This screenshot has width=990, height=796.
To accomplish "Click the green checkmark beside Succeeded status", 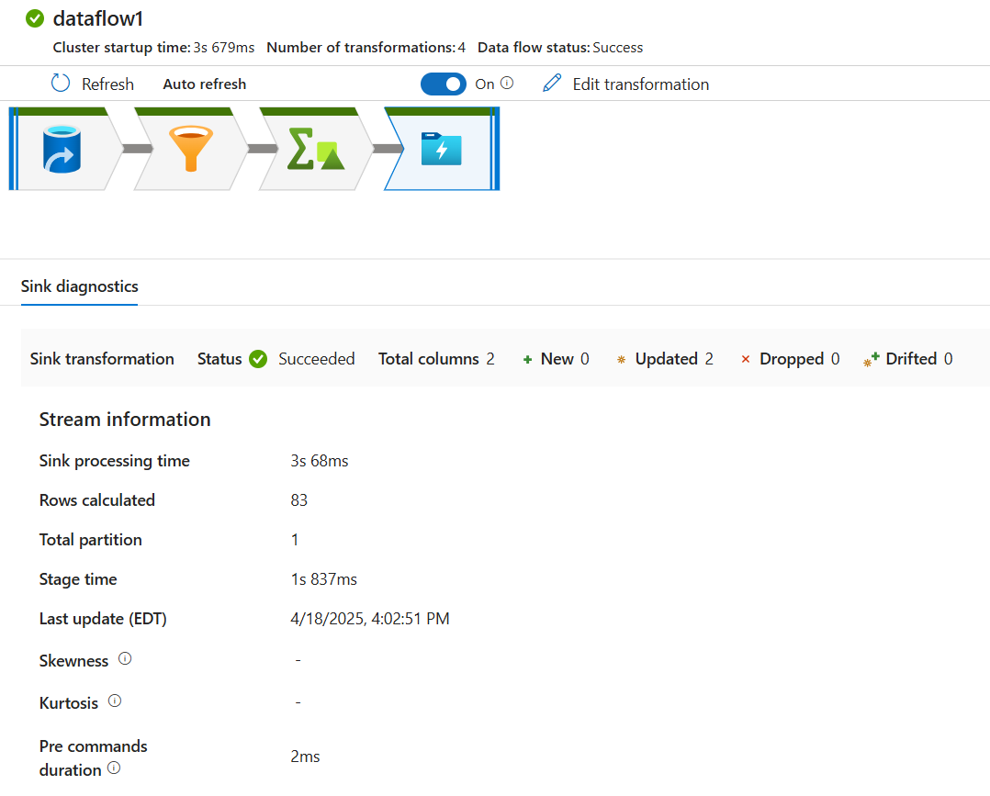I will click(257, 359).
